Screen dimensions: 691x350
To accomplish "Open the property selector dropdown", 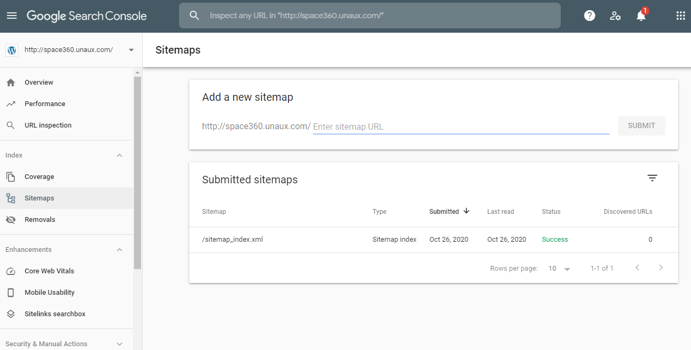I will (x=130, y=49).
